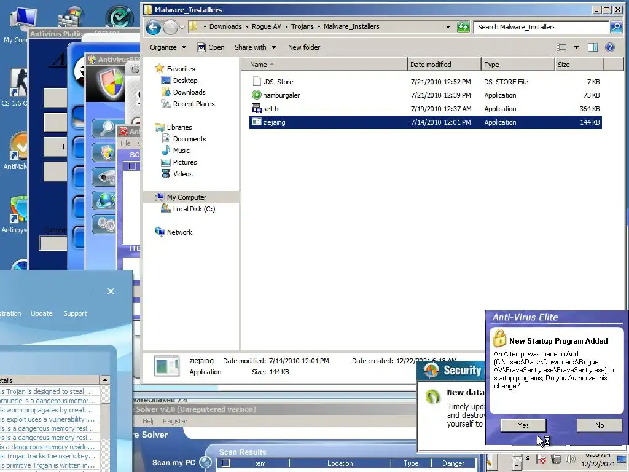The height and width of the screenshot is (472, 629).
Task: Select the hamburgaler application icon
Action: pyautogui.click(x=256, y=95)
